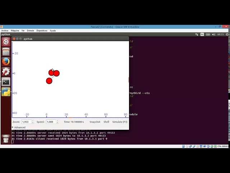Open the session gear menu in top panel

pos(227,35)
